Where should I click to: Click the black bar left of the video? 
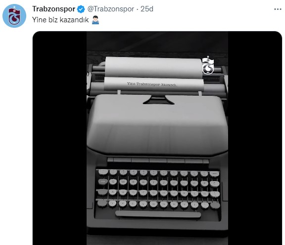pos(59,138)
